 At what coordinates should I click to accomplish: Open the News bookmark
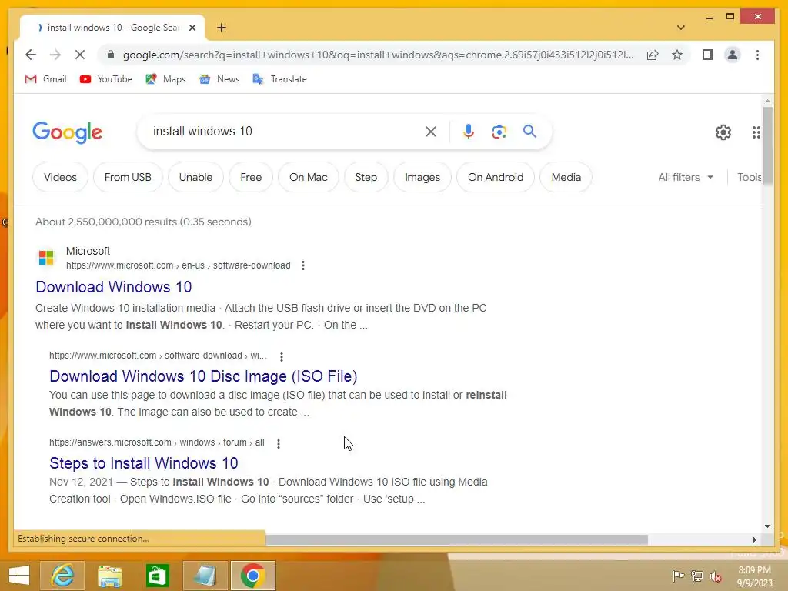click(x=219, y=79)
